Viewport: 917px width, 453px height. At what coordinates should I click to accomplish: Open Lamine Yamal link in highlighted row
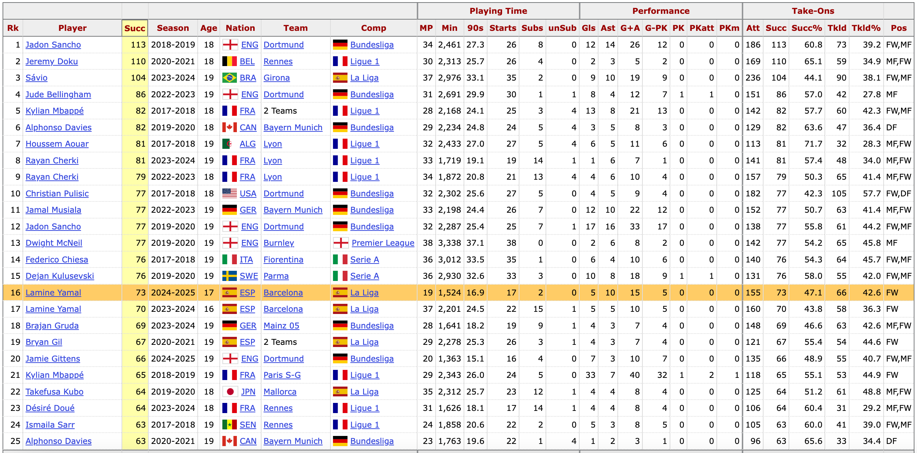click(53, 293)
